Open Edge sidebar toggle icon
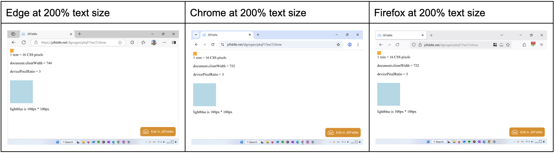Screen dimensions: 555x153 [174, 43]
